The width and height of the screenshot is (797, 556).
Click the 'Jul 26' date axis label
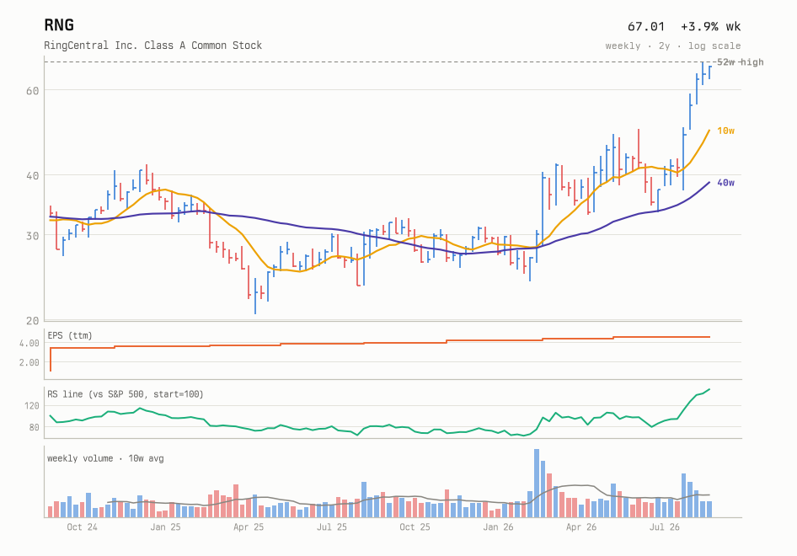(x=665, y=527)
